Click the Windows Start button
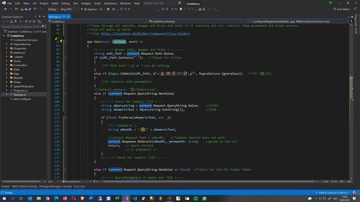The image size is (360, 202). click(4, 199)
